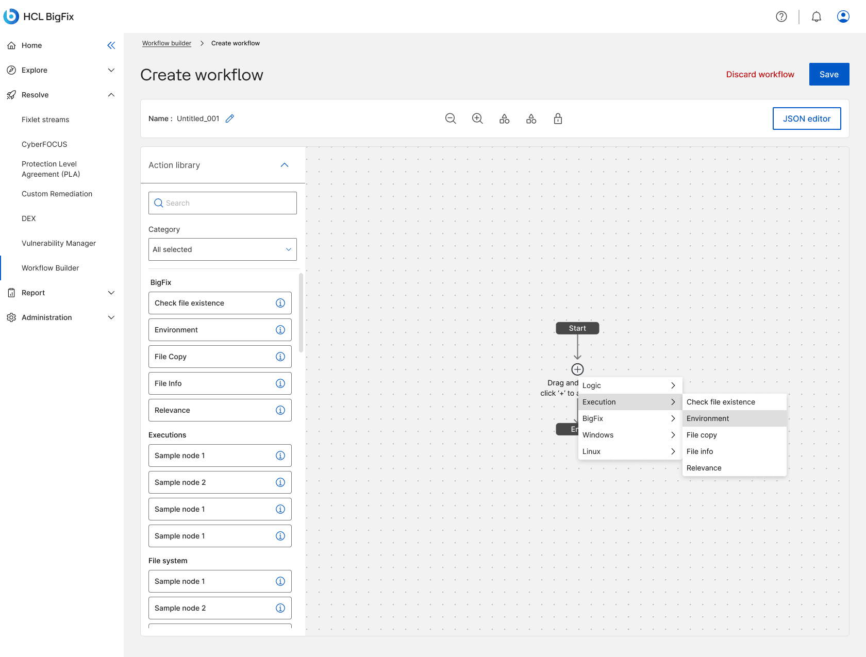Click the second layout shapes icon
Screen dimensions: 866x657
531,119
